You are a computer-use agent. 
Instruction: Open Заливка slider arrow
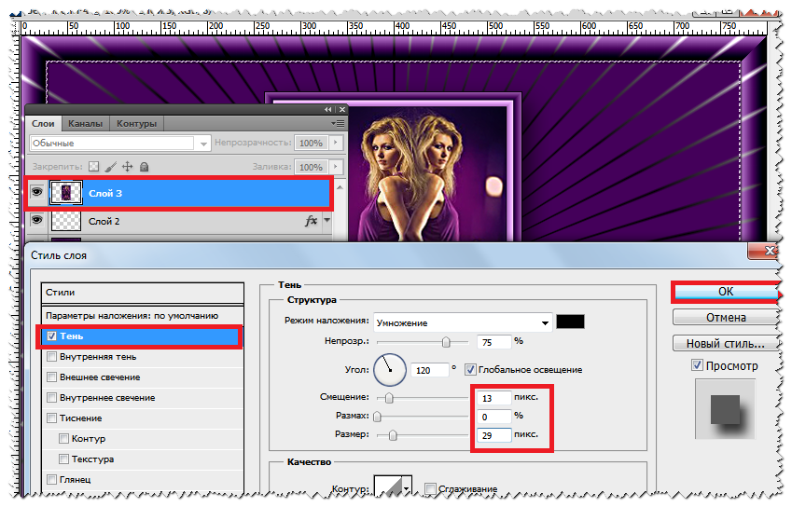pyautogui.click(x=336, y=167)
